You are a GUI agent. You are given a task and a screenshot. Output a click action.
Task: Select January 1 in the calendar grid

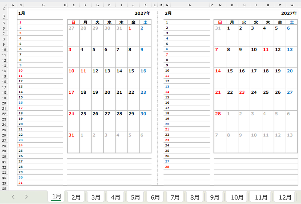tap(133, 35)
